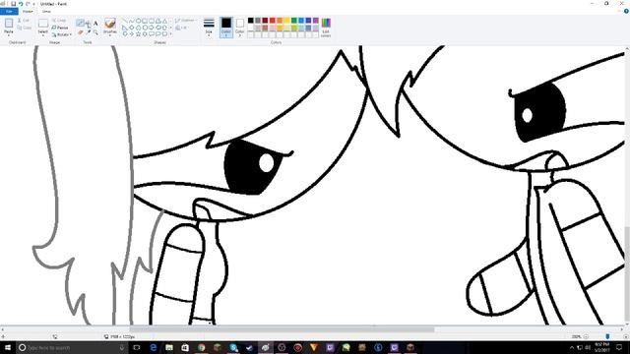Open the shape Fill dropdown
630x354 pixels.
(182, 28)
